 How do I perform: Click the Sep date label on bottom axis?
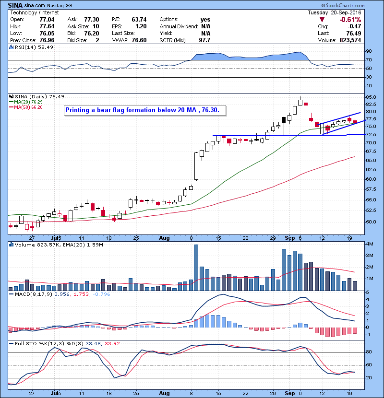coord(290,393)
